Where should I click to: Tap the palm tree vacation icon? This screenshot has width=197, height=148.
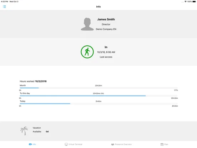point(24,131)
